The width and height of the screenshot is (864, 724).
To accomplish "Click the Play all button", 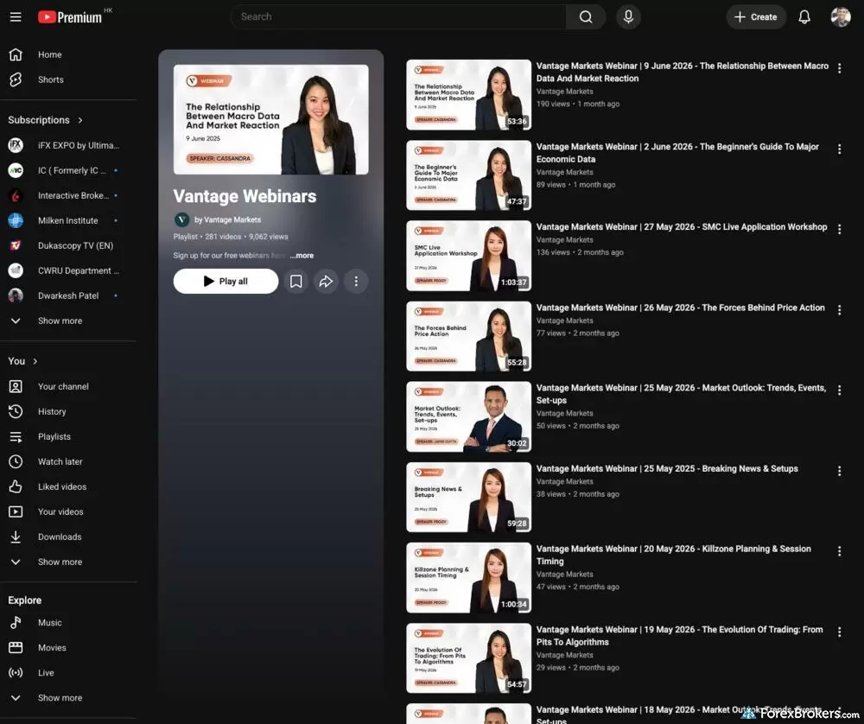I will pos(226,282).
